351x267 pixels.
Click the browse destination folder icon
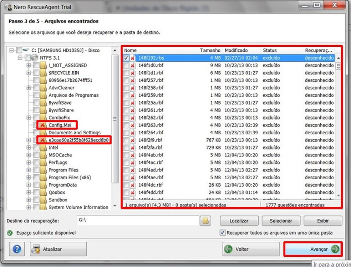coord(205,221)
